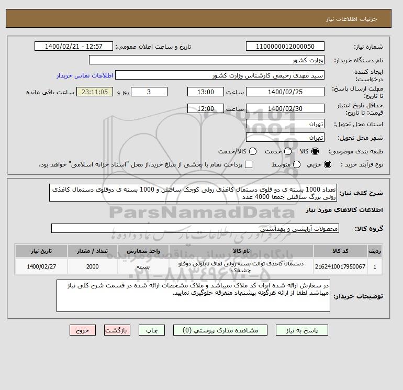The width and height of the screenshot is (403, 390).
Task: Click the countdown timer 23:11:05
Action: click(x=95, y=92)
